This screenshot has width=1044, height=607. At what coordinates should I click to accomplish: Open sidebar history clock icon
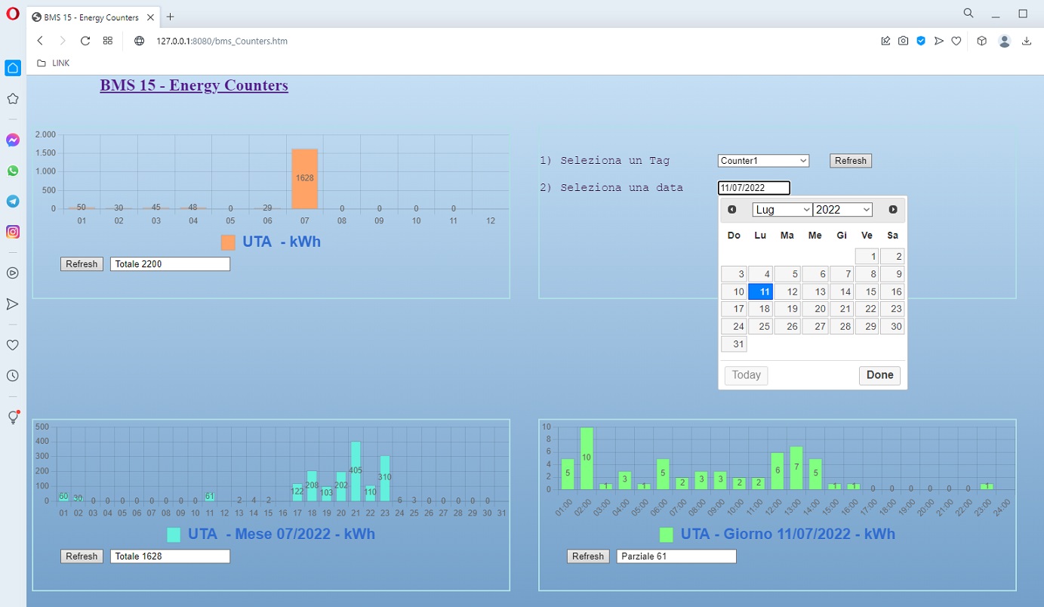13,375
